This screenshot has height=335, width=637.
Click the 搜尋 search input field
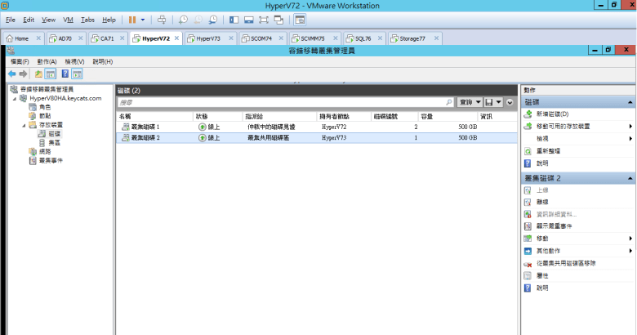pyautogui.click(x=278, y=103)
